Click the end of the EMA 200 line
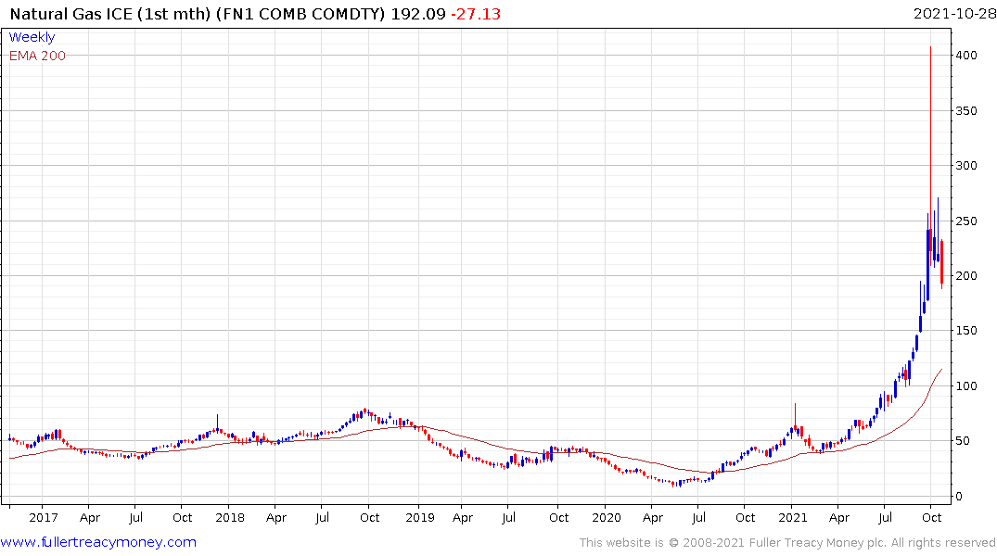The width and height of the screenshot is (997, 556). (x=941, y=369)
